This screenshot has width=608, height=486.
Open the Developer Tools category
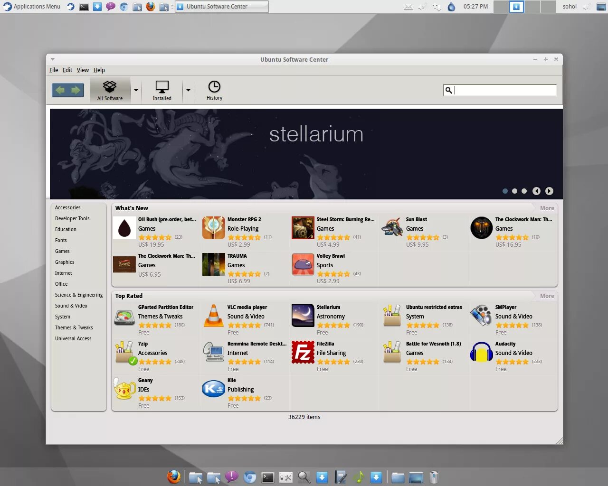point(72,219)
